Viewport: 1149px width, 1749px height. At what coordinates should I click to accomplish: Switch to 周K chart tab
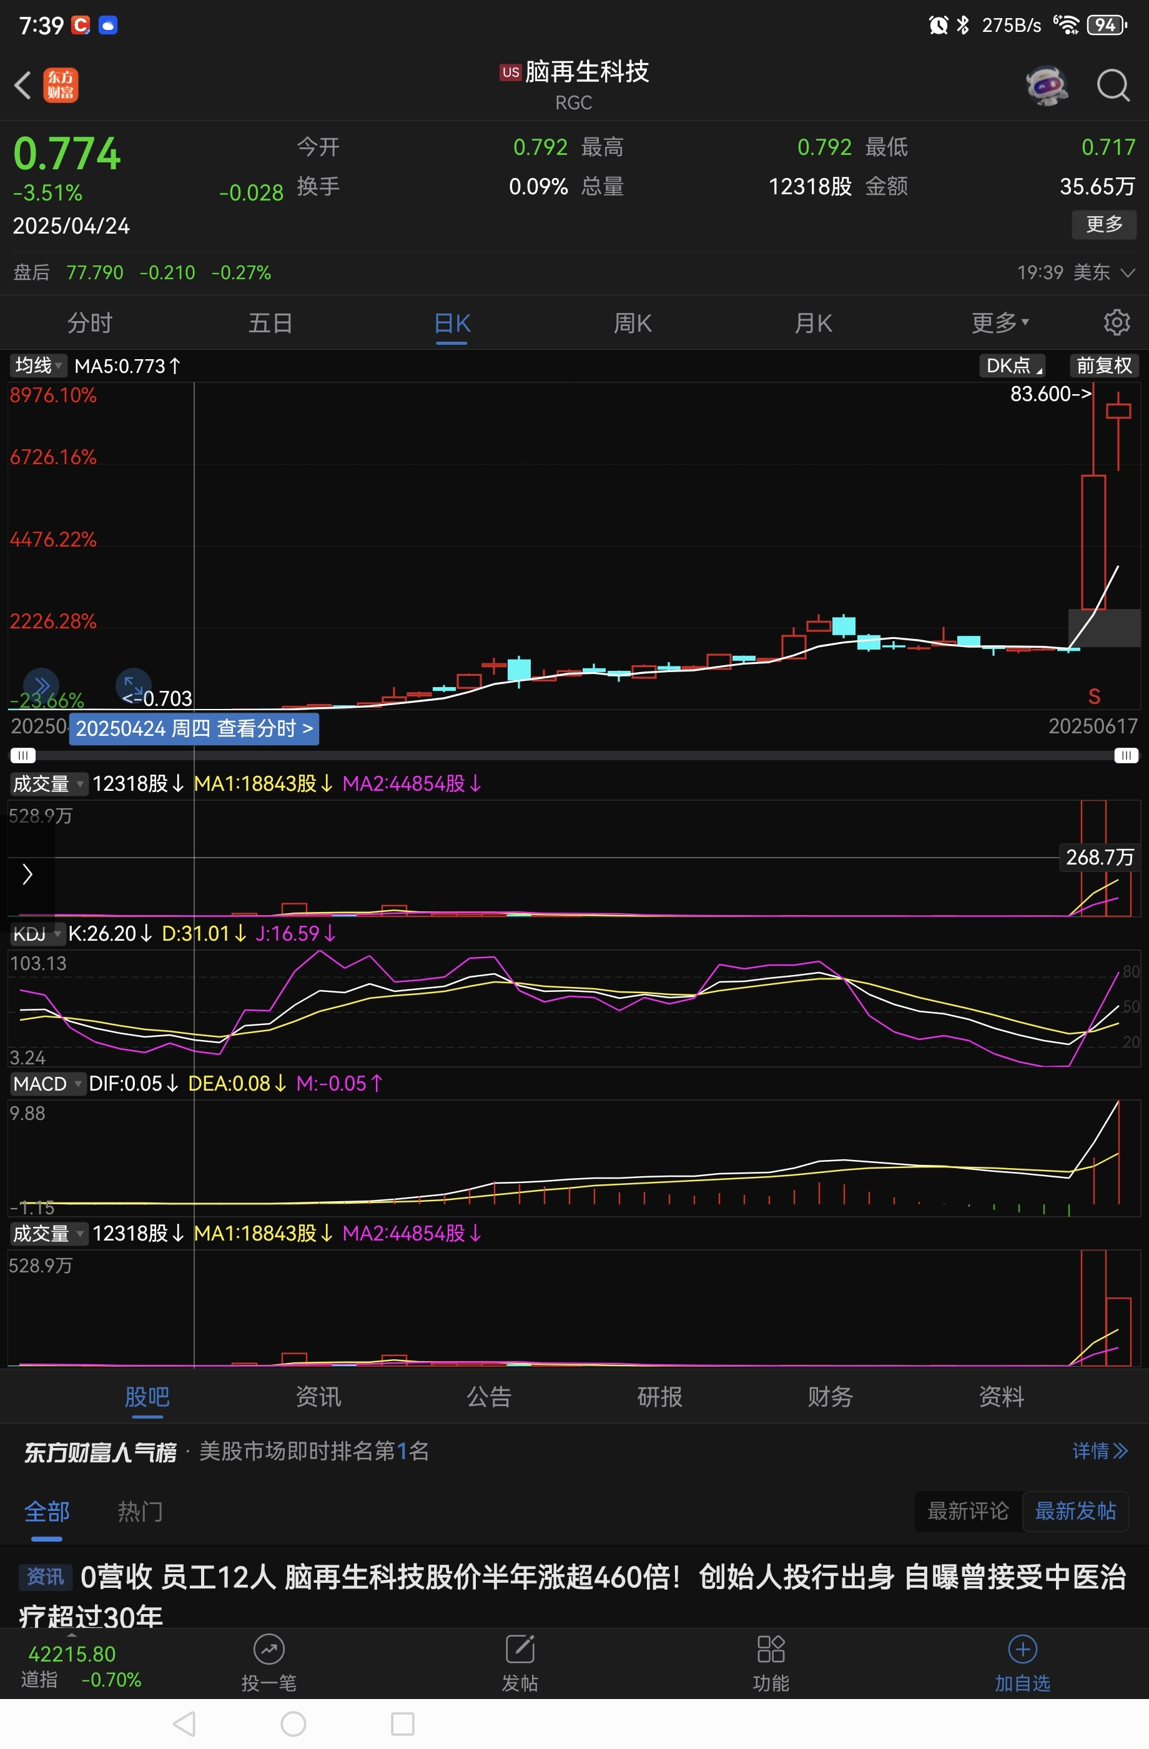(633, 322)
